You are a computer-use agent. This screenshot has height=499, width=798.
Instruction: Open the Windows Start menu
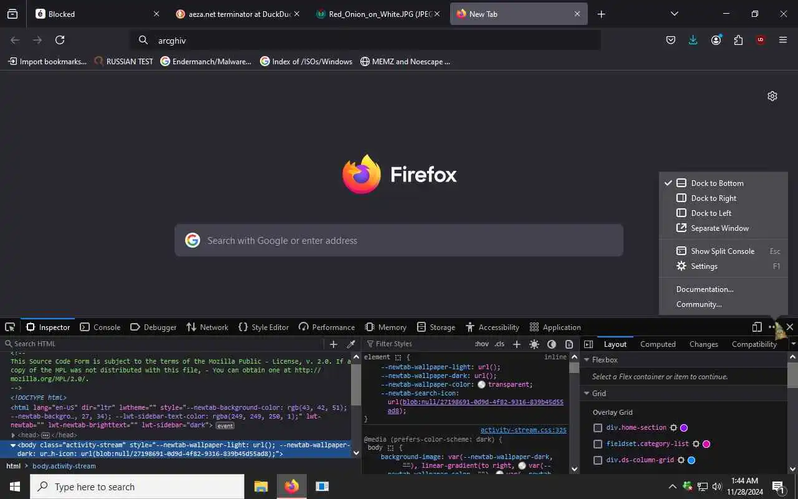coord(15,487)
